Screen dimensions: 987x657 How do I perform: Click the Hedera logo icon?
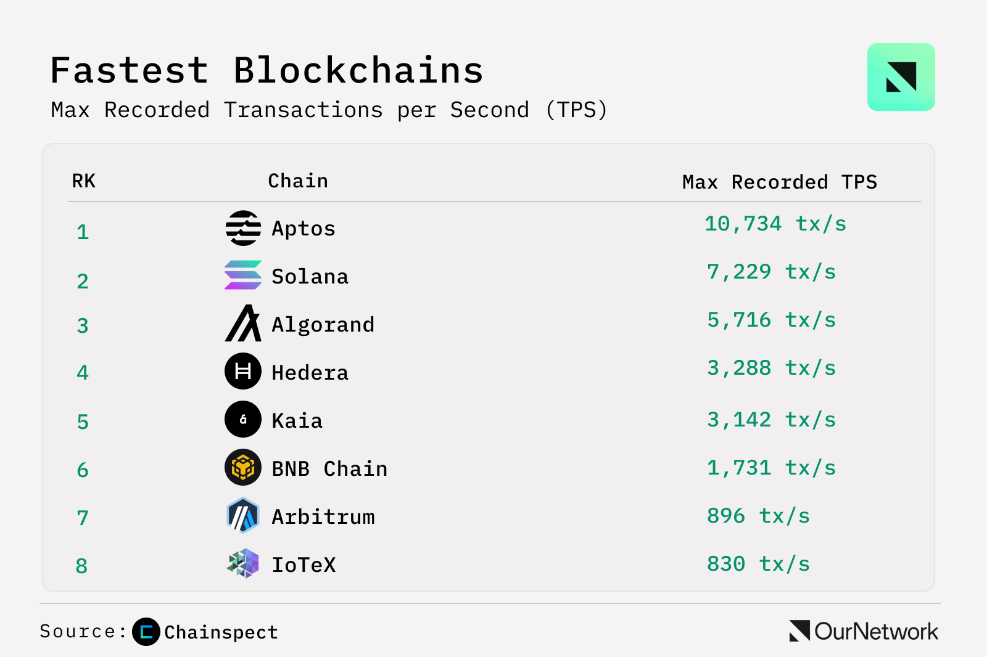coord(243,371)
